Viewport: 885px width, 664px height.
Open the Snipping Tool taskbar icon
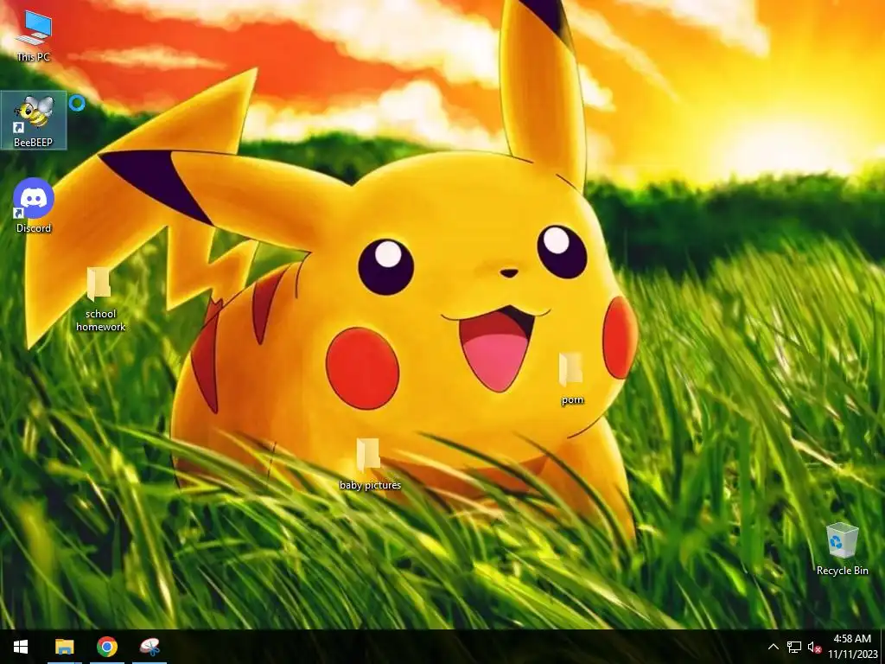pos(150,647)
